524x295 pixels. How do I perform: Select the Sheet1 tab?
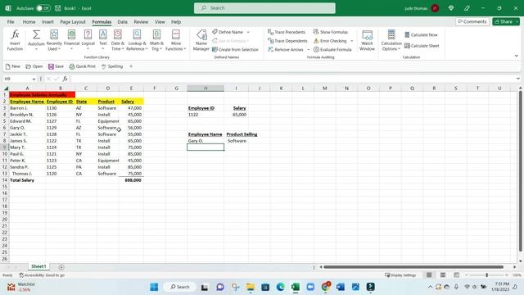coord(38,266)
